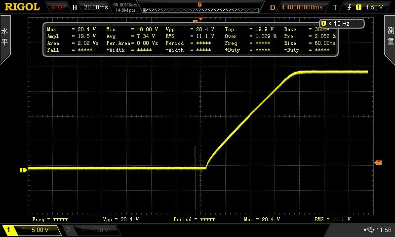Viewport: 395px width, 237px height.
Task: Select the Period entry in measurement table
Action: pyautogui.click(x=189, y=43)
